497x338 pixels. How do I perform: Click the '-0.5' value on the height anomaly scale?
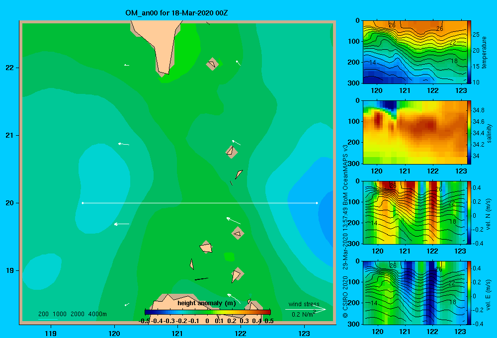click(x=144, y=321)
